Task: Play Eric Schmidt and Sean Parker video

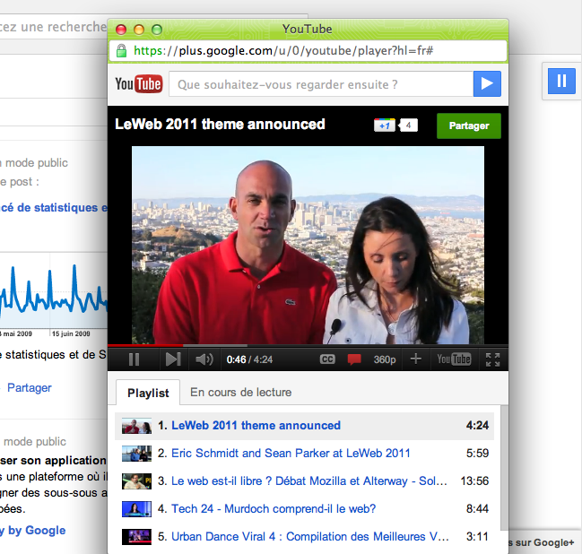Action: tap(291, 454)
